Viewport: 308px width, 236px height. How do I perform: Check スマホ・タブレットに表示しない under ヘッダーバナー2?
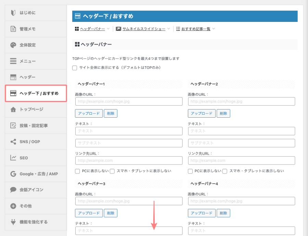point(224,171)
